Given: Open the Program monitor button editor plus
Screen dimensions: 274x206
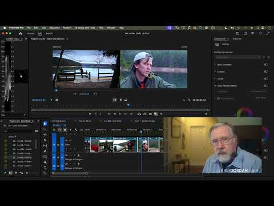Looking at the screenshot, I should point(206,114).
